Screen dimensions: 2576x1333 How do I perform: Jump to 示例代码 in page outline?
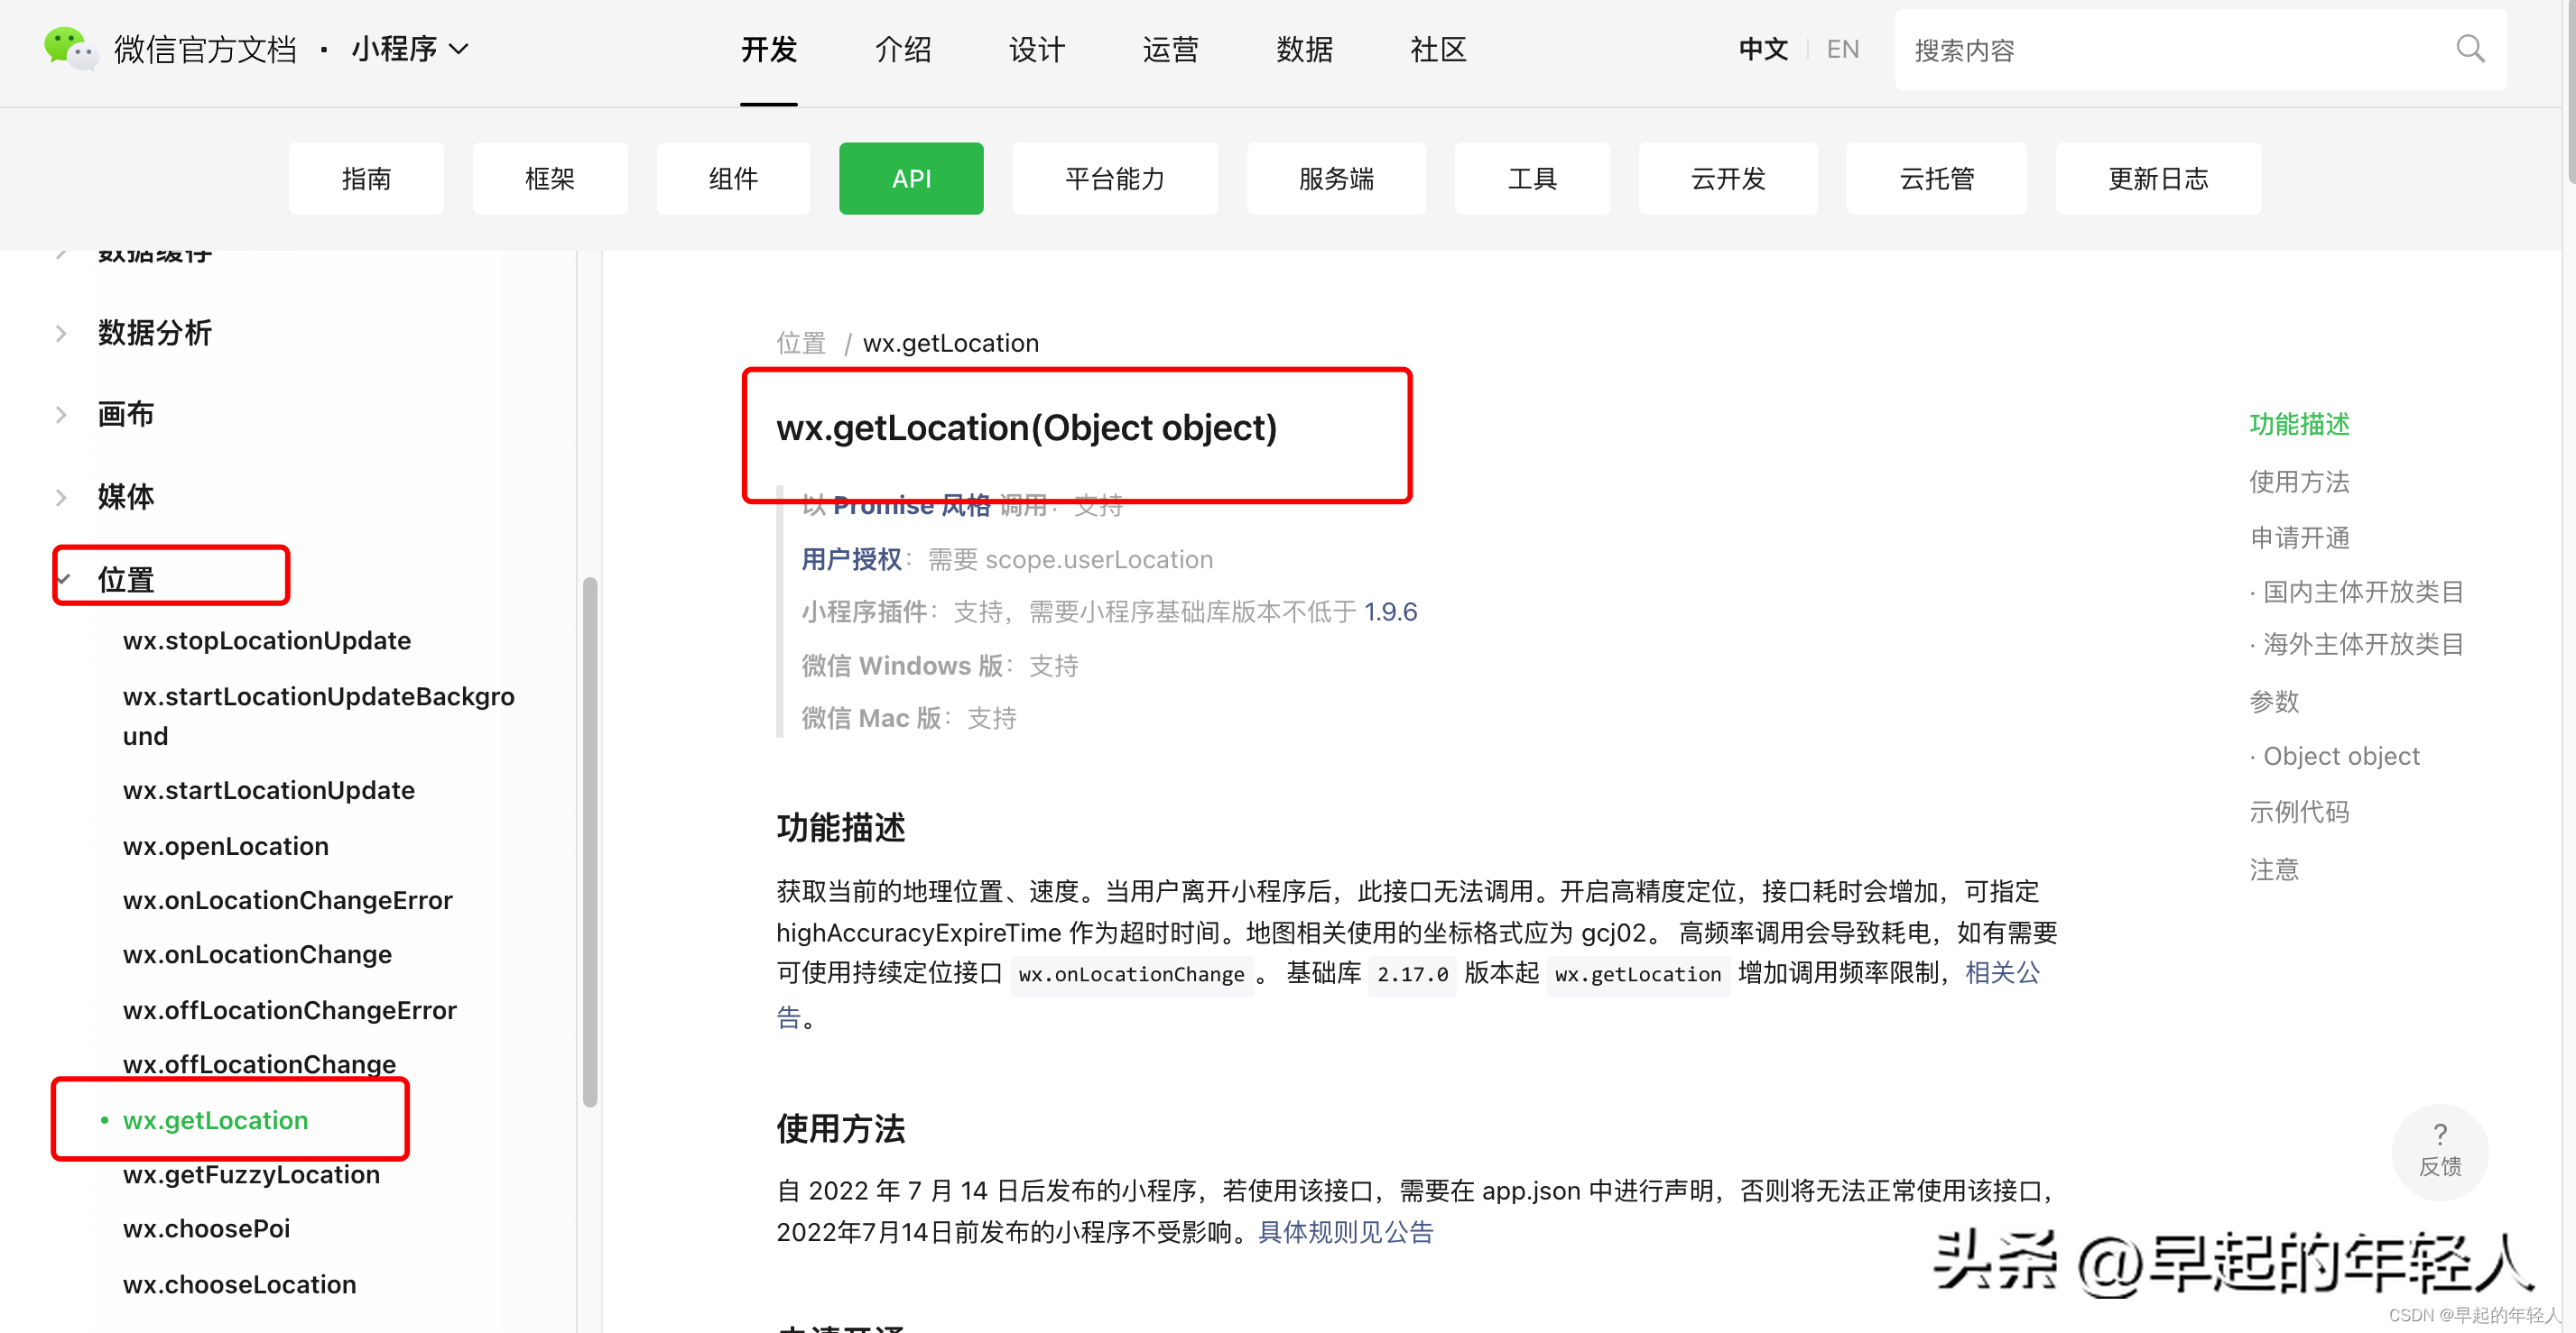[2299, 811]
